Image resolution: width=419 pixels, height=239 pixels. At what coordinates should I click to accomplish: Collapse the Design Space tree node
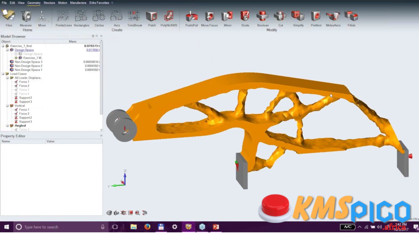click(7, 50)
